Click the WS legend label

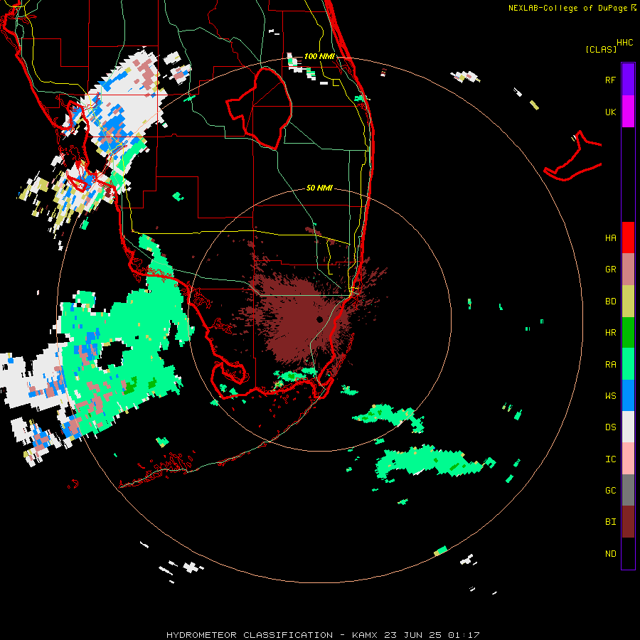pyautogui.click(x=610, y=395)
